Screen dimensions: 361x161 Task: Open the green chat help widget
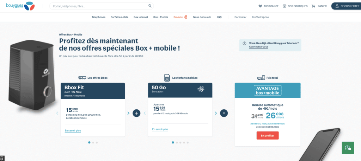tap(348, 148)
